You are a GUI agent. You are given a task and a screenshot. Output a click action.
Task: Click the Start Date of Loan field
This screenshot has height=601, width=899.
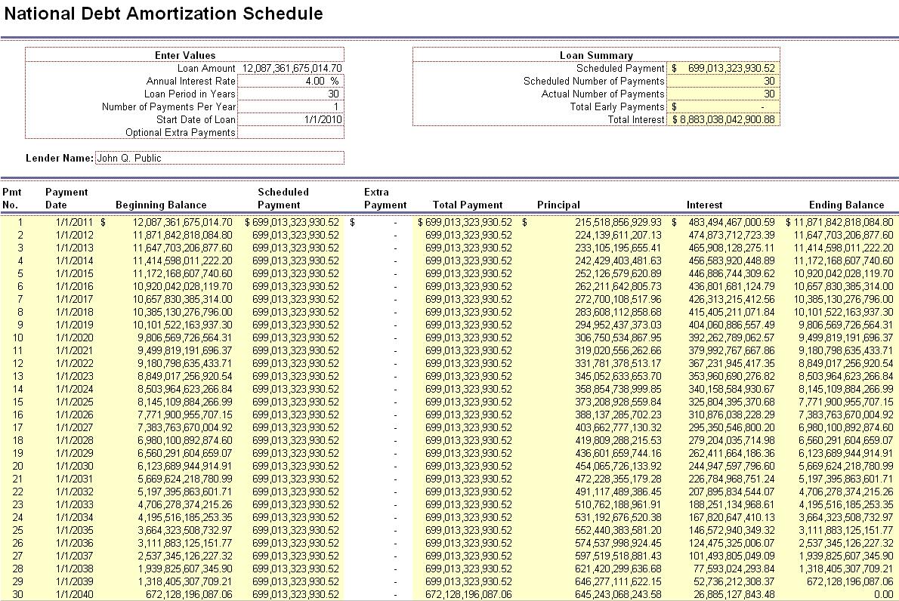[x=291, y=119]
